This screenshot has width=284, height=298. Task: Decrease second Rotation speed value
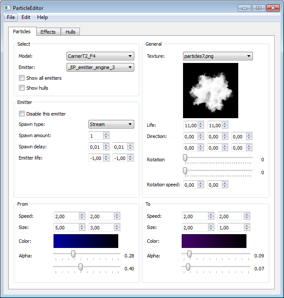[225, 186]
